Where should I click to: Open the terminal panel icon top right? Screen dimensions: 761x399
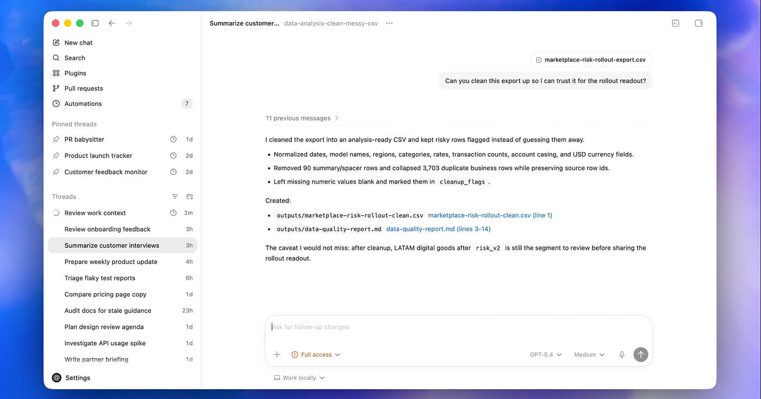(675, 23)
